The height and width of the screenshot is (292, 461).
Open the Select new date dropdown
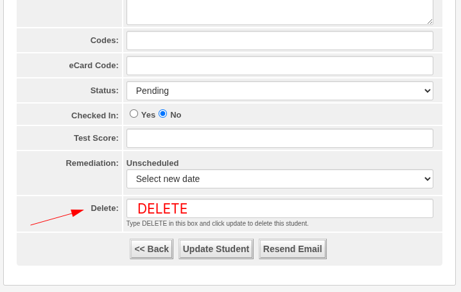279,179
